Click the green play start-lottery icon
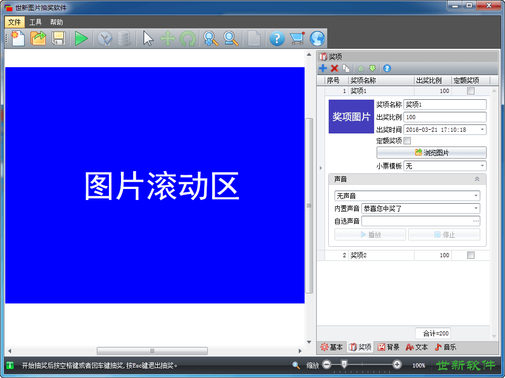The height and width of the screenshot is (378, 505). [x=81, y=38]
